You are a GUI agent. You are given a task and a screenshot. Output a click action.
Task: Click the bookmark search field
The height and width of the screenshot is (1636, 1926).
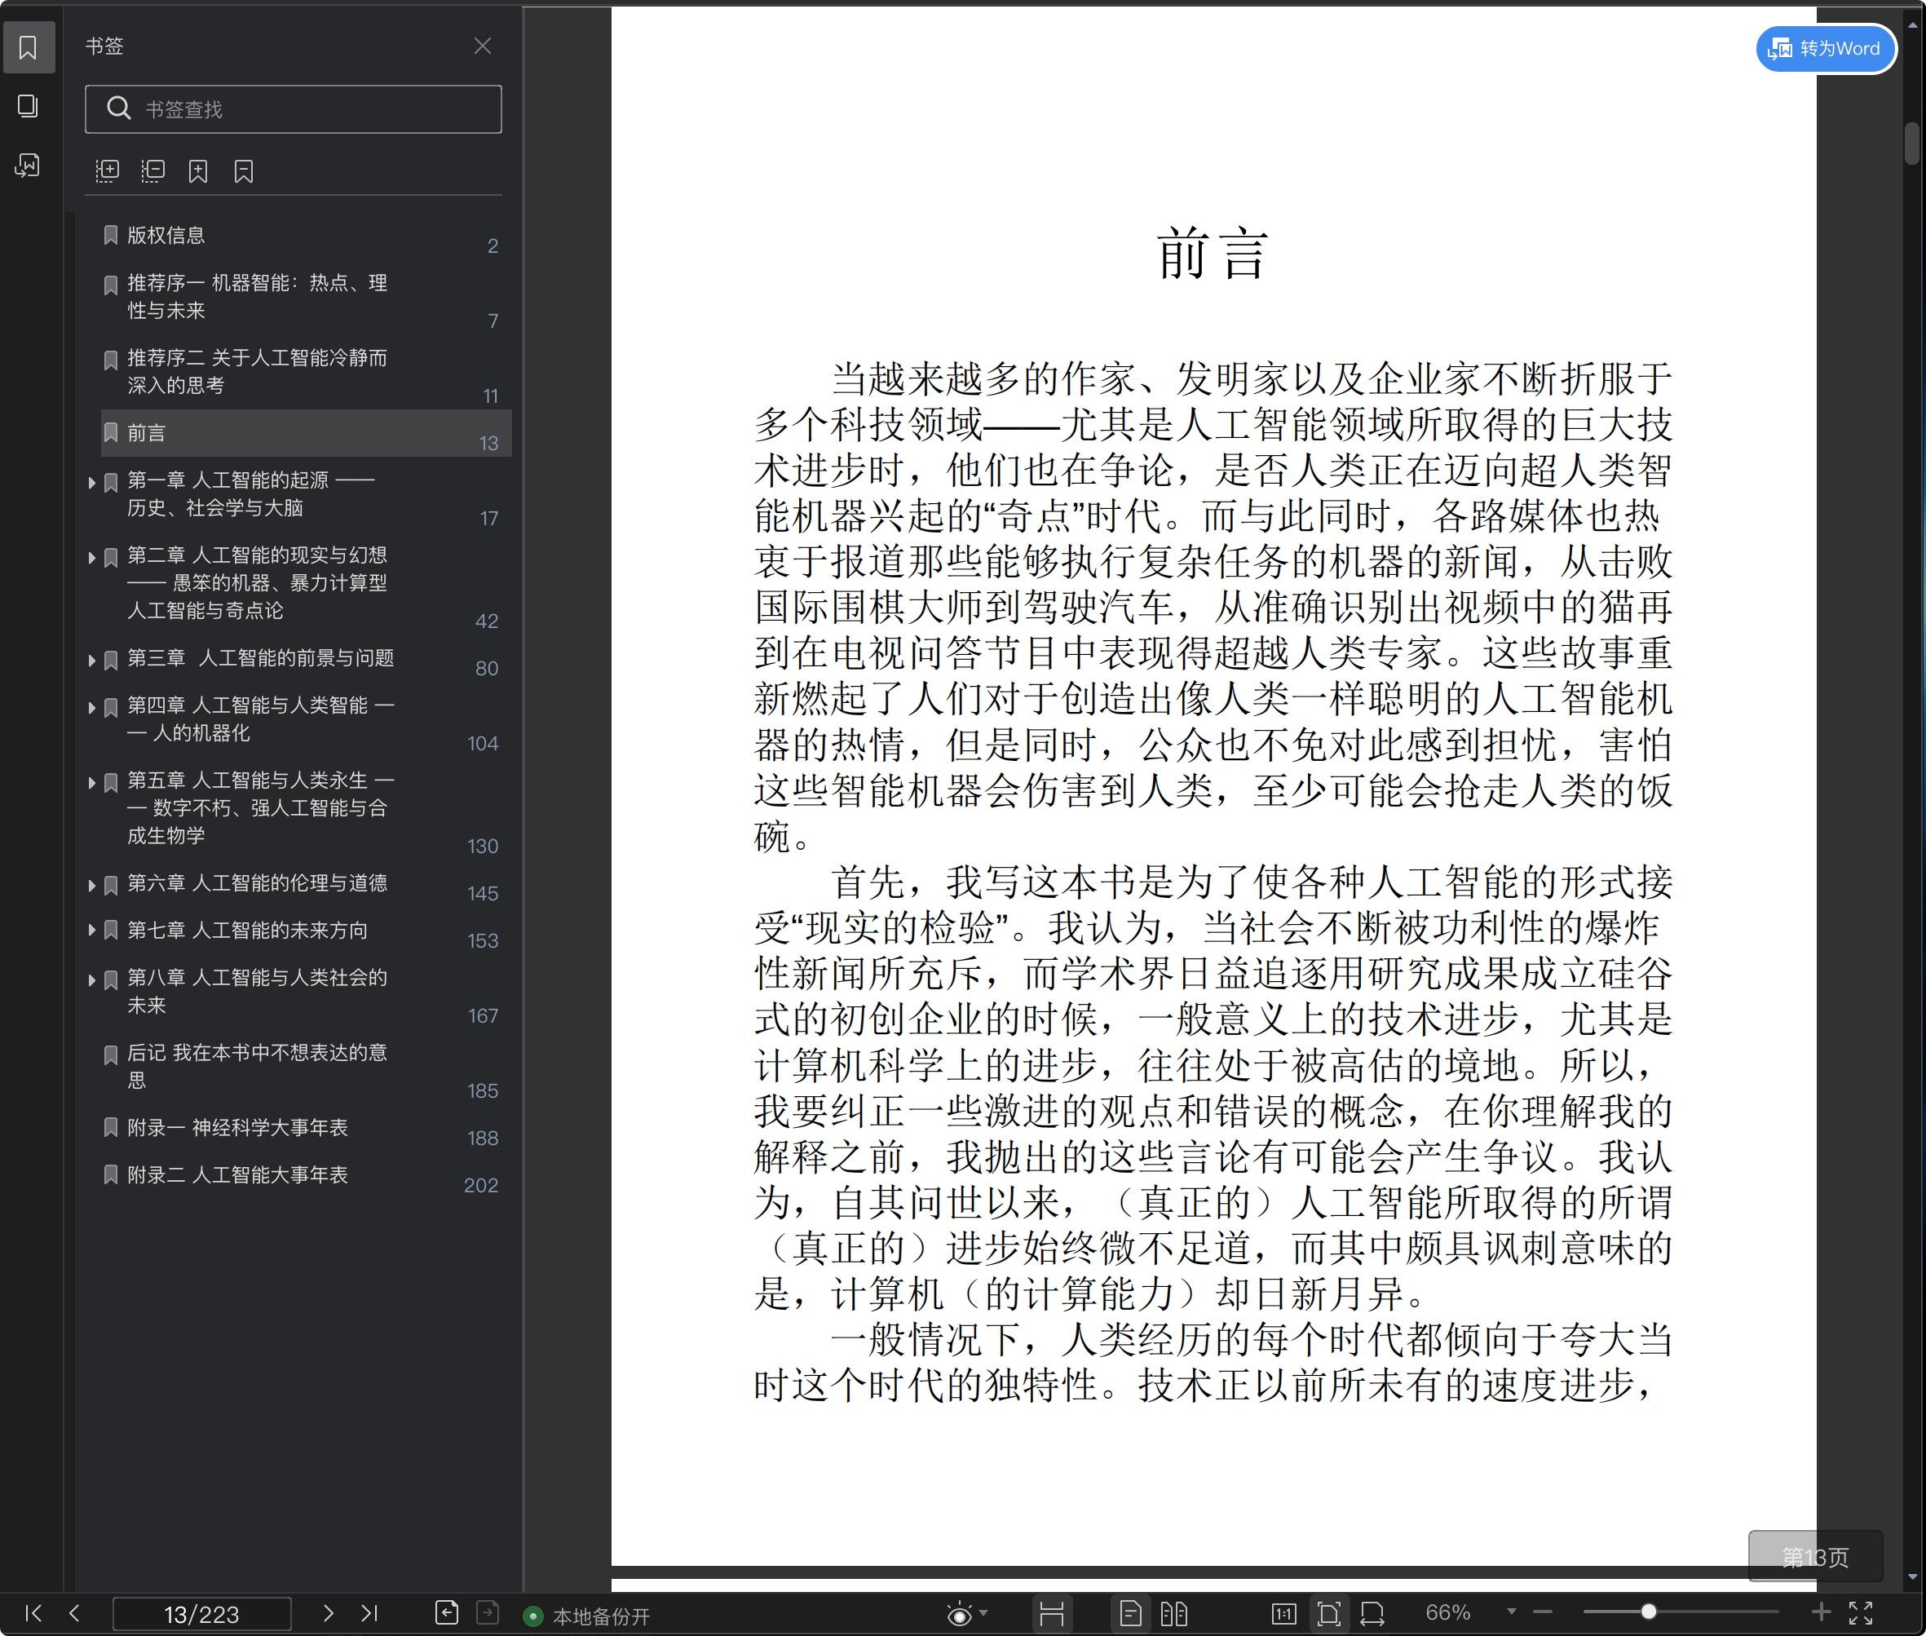[x=293, y=109]
